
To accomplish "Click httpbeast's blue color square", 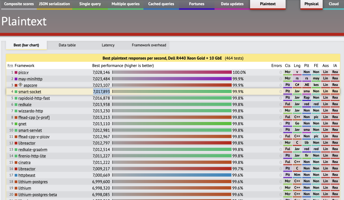I will pos(16,175).
